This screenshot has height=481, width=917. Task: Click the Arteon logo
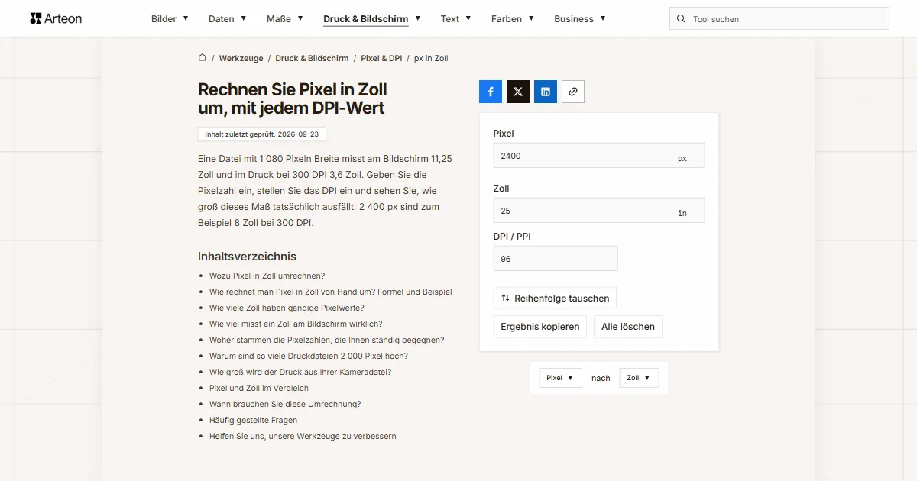pyautogui.click(x=56, y=18)
